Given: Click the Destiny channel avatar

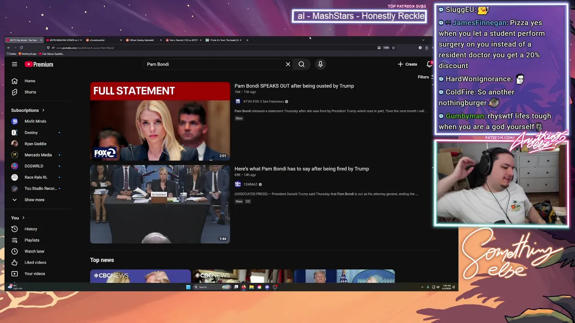Looking at the screenshot, I should [x=14, y=132].
